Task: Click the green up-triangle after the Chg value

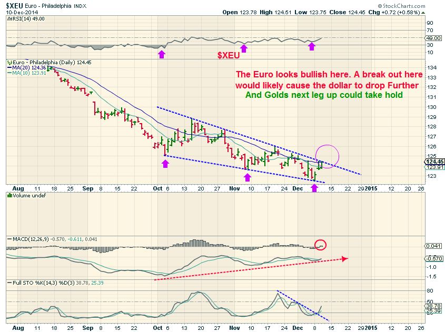Action: point(423,13)
